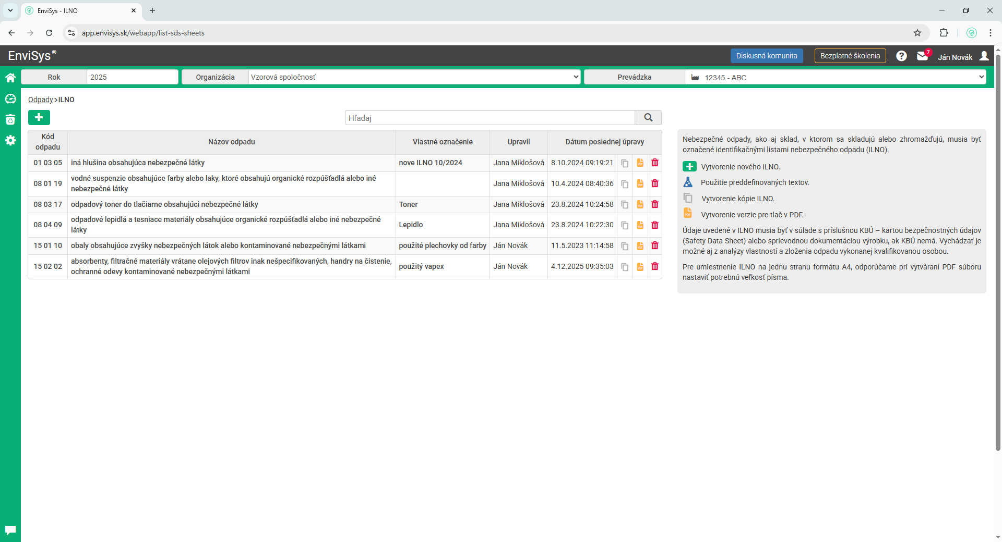Click the Bezplatné školenia button

tap(850, 56)
